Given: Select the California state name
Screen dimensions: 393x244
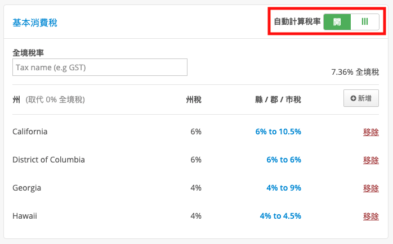Looking at the screenshot, I should (30, 132).
